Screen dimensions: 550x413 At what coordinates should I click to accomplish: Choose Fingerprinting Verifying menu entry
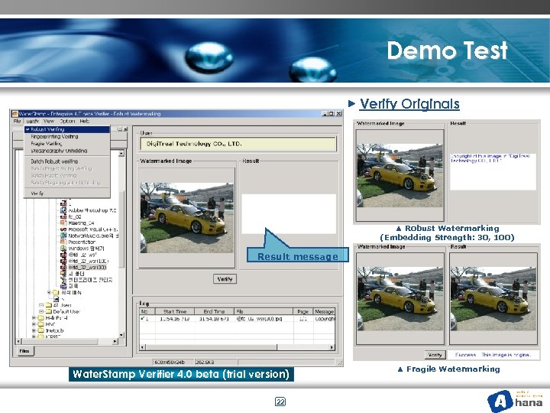pos(67,136)
